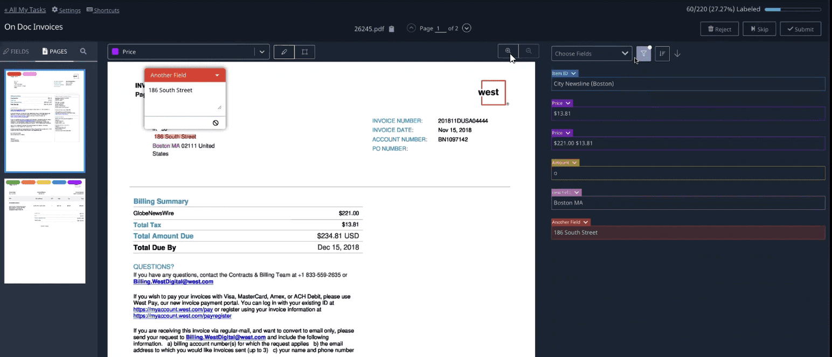Select the page 2 thumbnail
The image size is (832, 357).
(45, 231)
